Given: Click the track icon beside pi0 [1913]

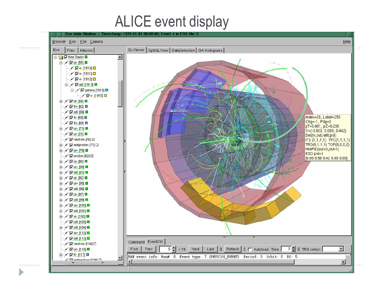Looking at the screenshot, I should click(x=72, y=85).
